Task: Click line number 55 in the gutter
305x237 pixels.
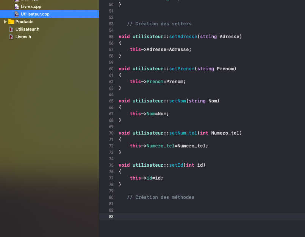Action: 111,37
